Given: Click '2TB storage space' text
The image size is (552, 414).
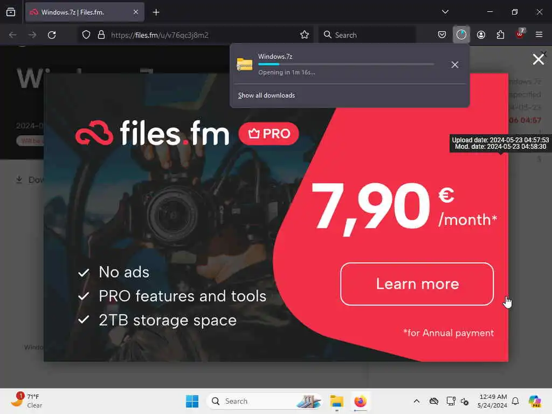Looking at the screenshot, I should pyautogui.click(x=168, y=320).
